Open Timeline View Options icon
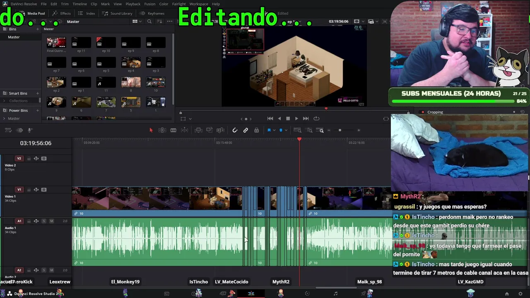The image size is (530, 298). coord(8,130)
